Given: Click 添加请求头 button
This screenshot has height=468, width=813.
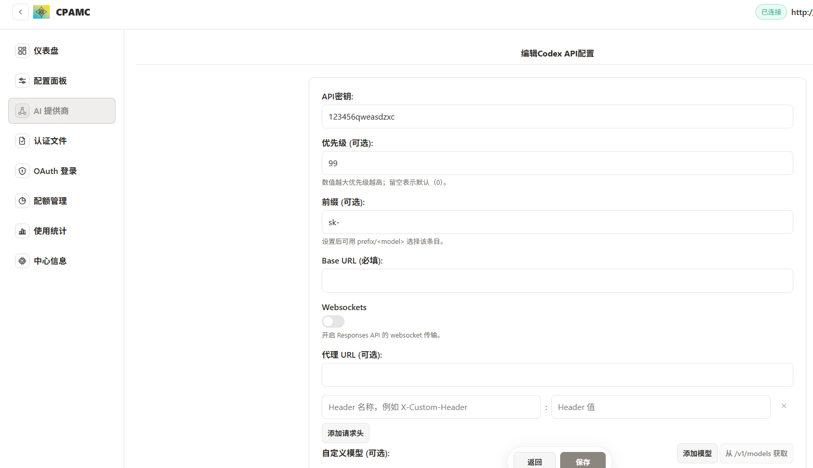Looking at the screenshot, I should (346, 433).
